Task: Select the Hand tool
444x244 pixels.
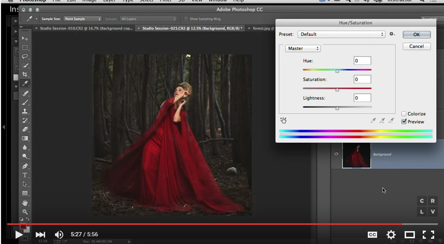Action: tap(25, 203)
